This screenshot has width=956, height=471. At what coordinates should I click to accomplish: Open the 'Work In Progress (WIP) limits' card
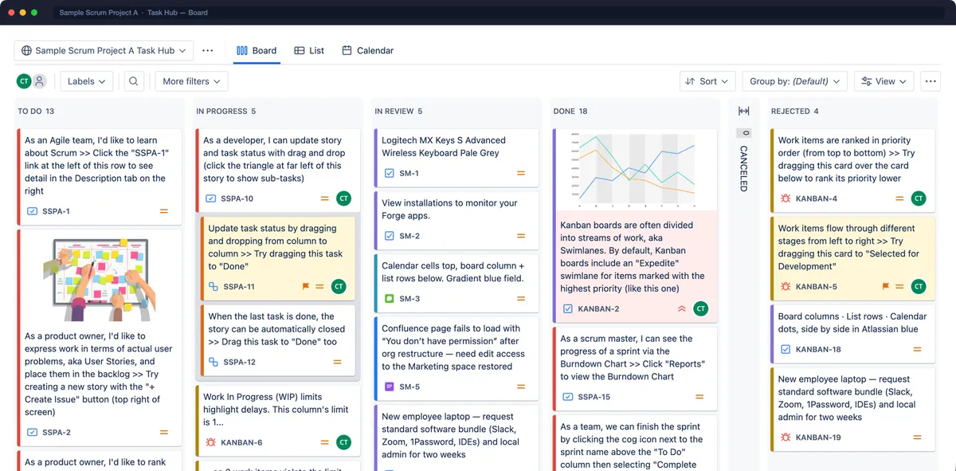(x=277, y=419)
